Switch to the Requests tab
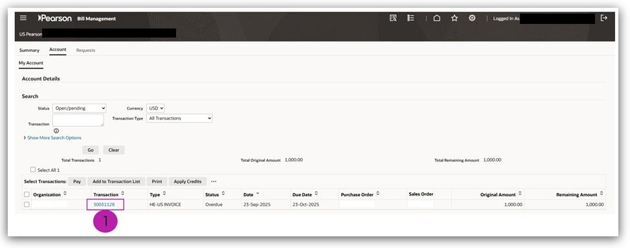Viewport: 630px width, 248px height. pyautogui.click(x=85, y=51)
